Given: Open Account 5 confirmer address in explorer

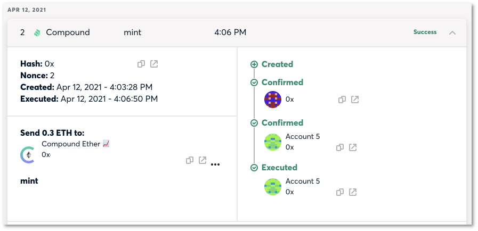Looking at the screenshot, I should coord(353,147).
